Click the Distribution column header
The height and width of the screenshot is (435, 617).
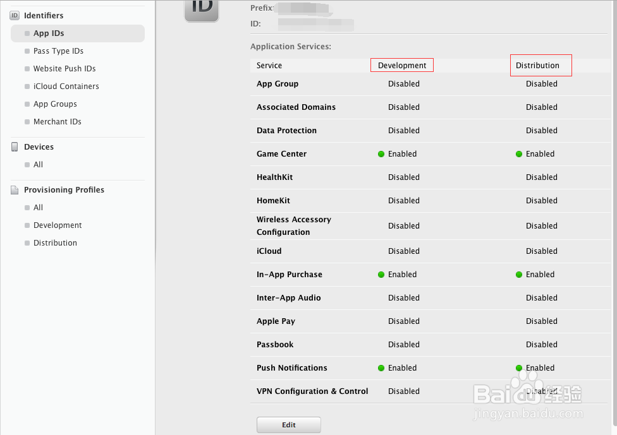click(537, 66)
